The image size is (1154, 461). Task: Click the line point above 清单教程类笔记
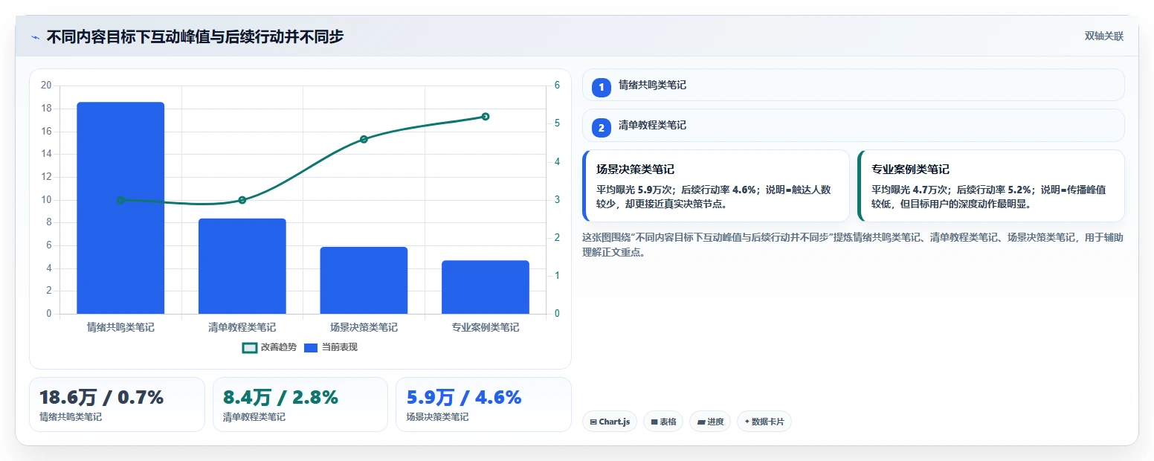[x=242, y=200]
